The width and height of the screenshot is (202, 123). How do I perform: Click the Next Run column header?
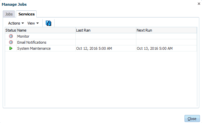[x=167, y=30]
